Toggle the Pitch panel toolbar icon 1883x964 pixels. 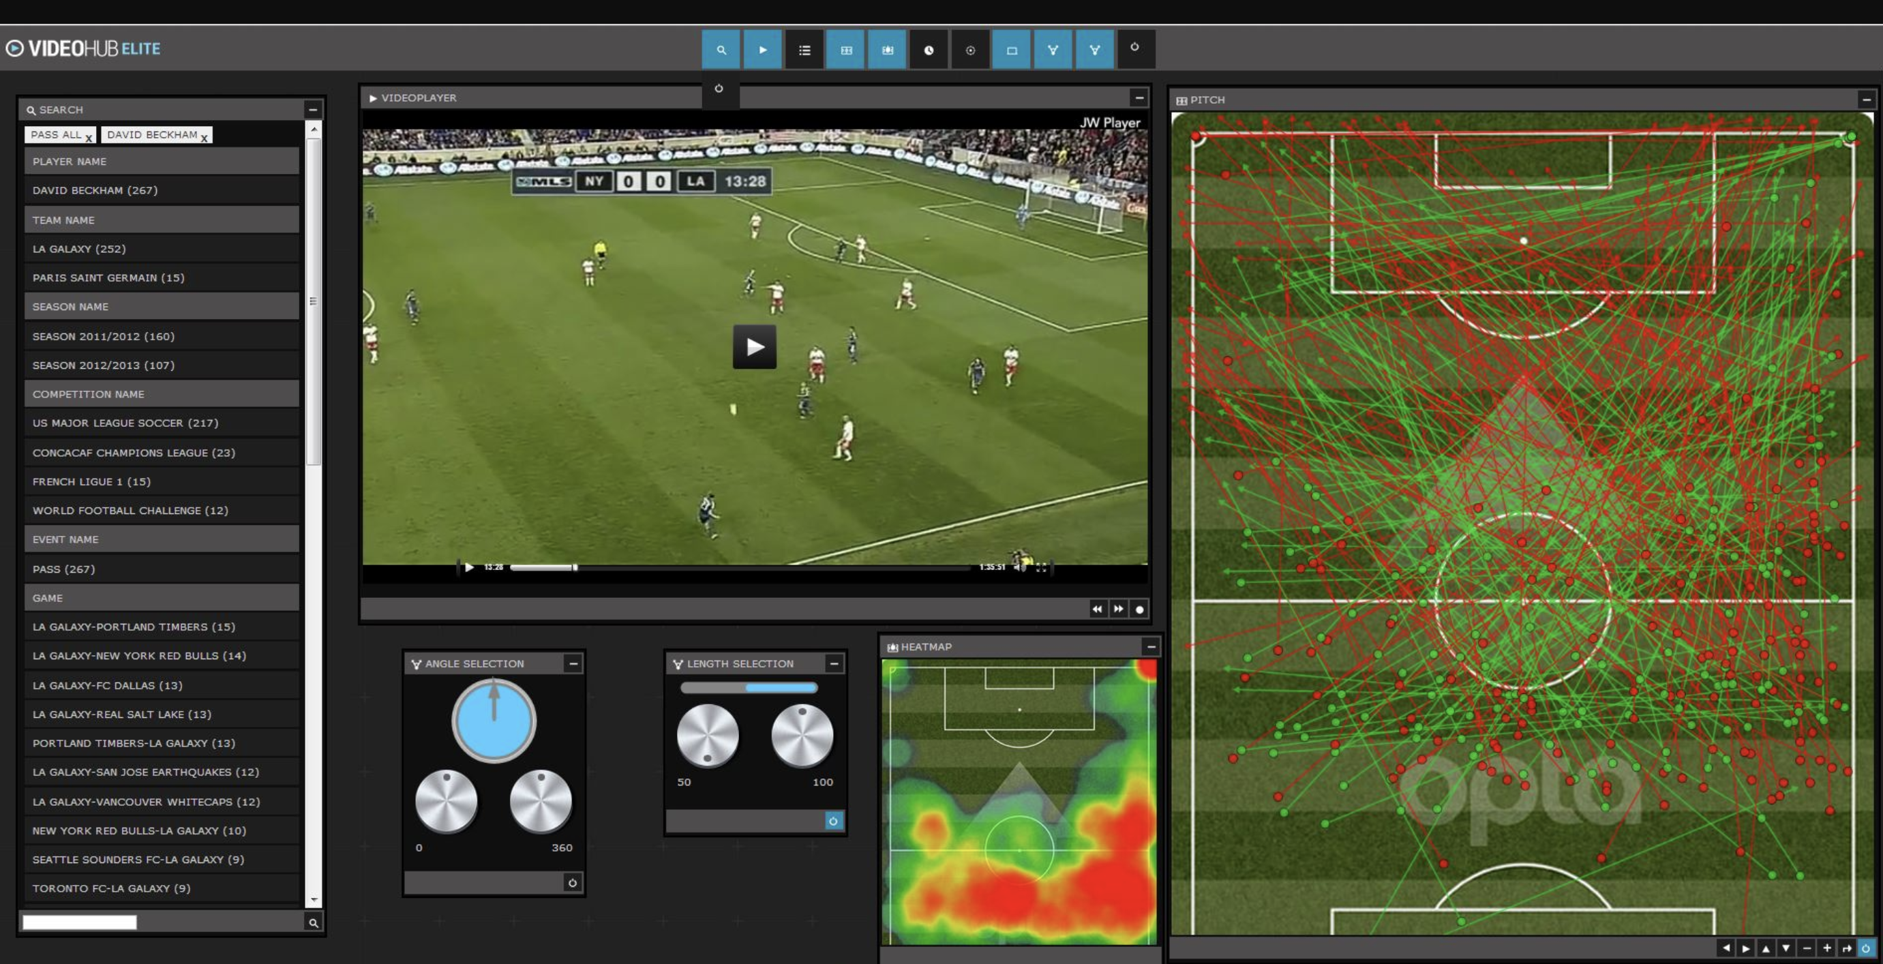846,50
